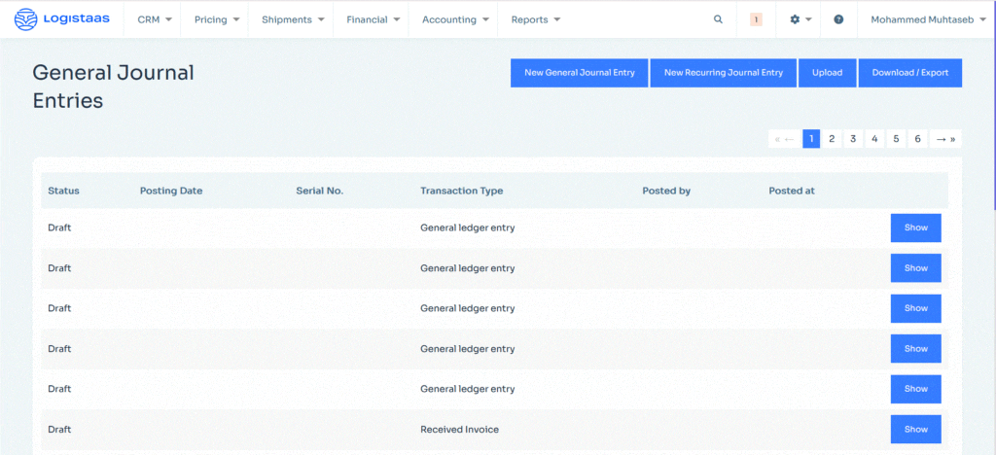Screen dimensions: 996x455
Task: Expand the CRM dropdown menu
Action: point(155,19)
